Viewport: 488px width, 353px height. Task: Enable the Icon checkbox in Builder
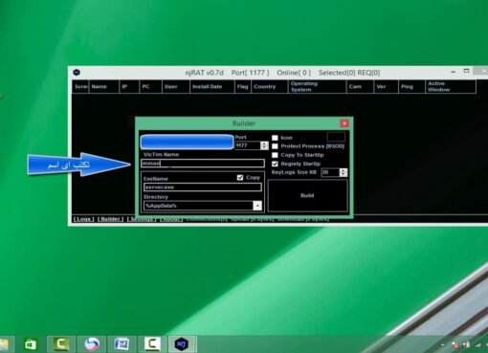tap(275, 138)
